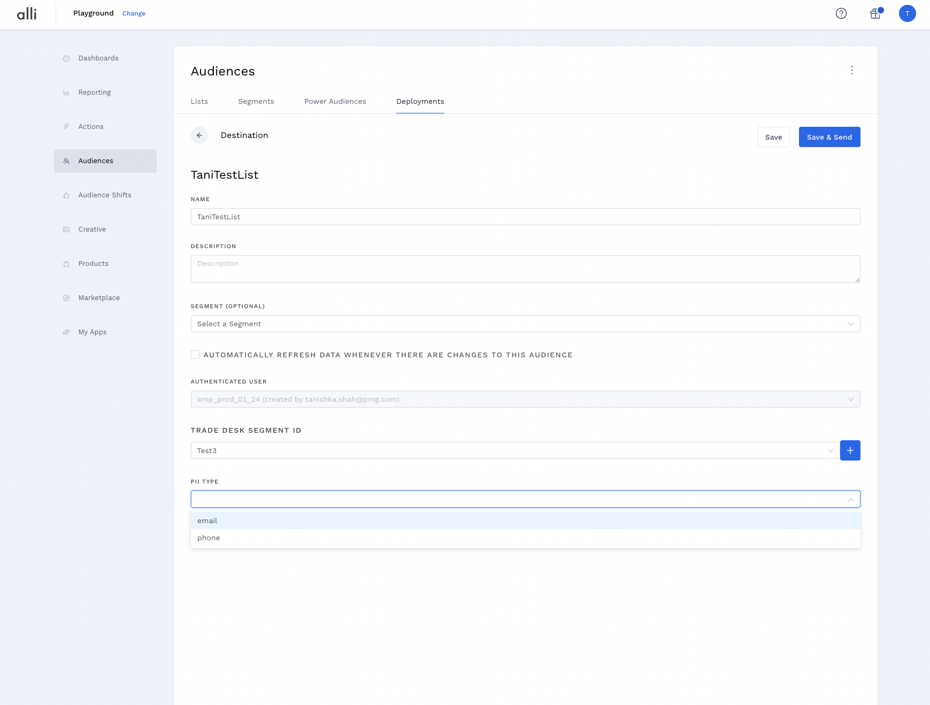Switch to the Power Audiences tab
This screenshot has height=705, width=930.
[x=335, y=102]
